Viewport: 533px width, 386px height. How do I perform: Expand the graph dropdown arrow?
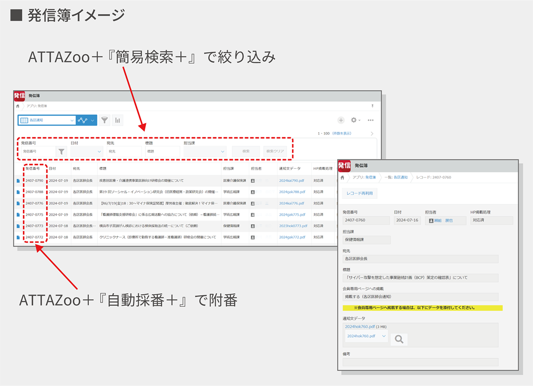point(92,120)
